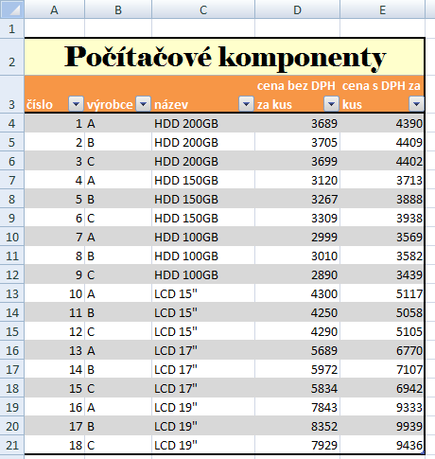
Task: Select column C header
Action: coord(203,9)
